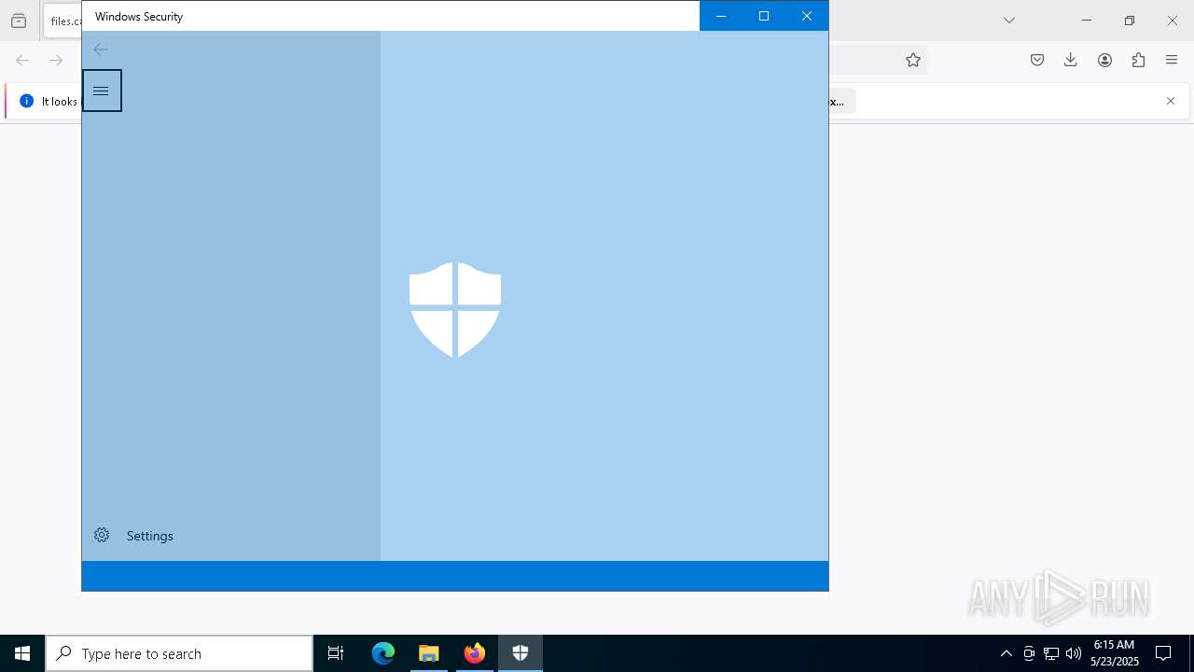Viewport: 1194px width, 672px height.
Task: Open Firefox extensions puzzle icon
Action: (x=1138, y=60)
